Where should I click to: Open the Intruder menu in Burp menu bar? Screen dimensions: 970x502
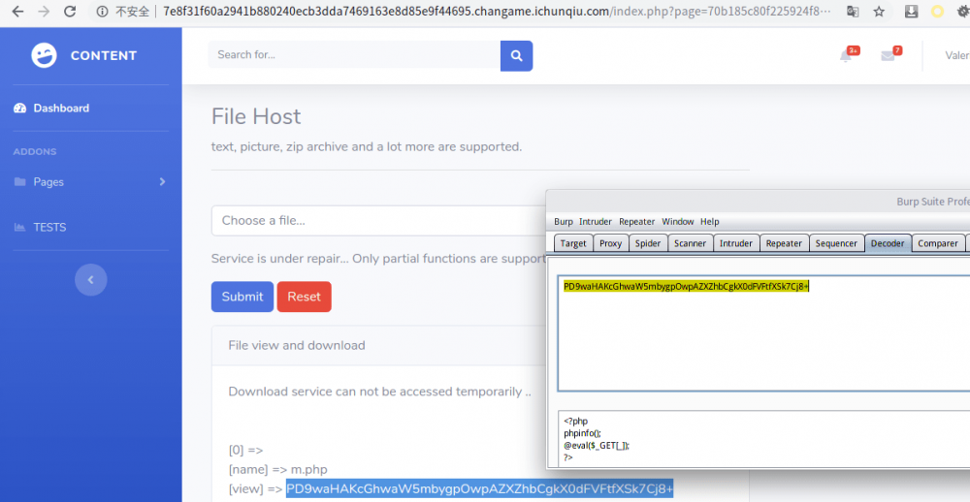596,221
